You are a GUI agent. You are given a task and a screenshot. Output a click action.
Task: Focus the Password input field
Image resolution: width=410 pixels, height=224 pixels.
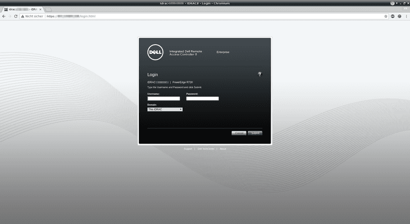(x=202, y=98)
